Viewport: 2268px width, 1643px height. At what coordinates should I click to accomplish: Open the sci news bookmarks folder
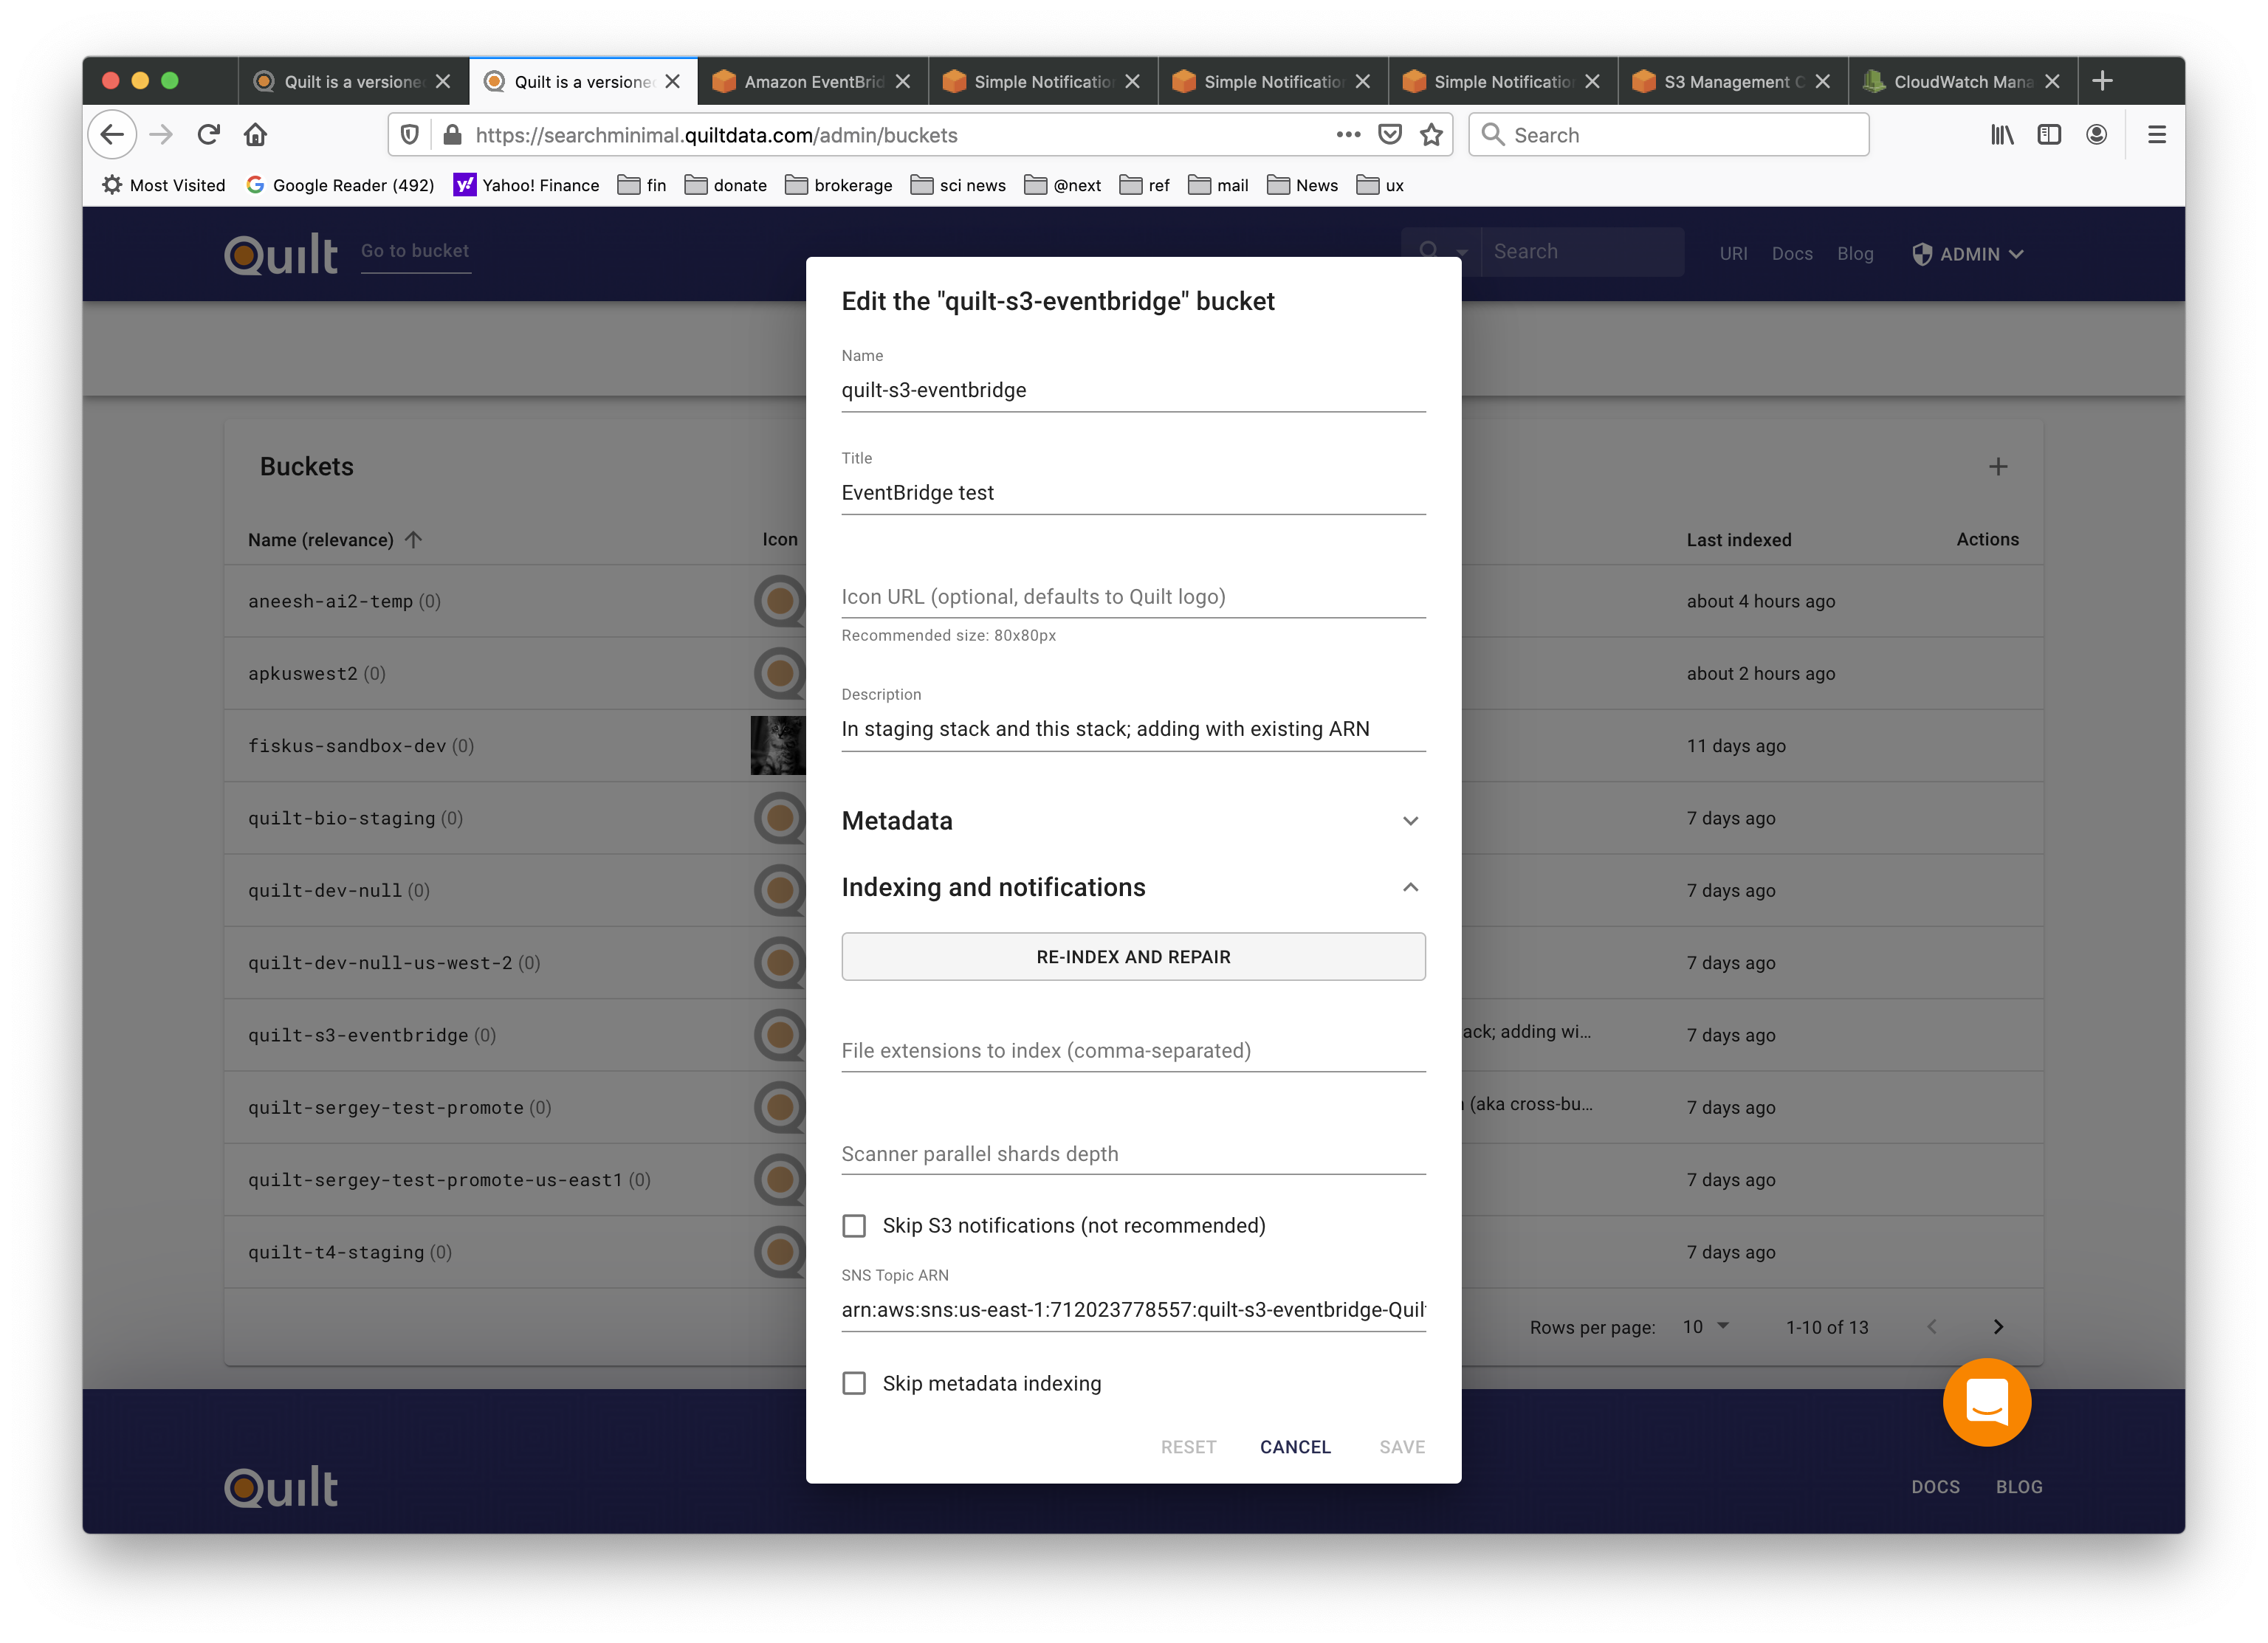pos(958,186)
